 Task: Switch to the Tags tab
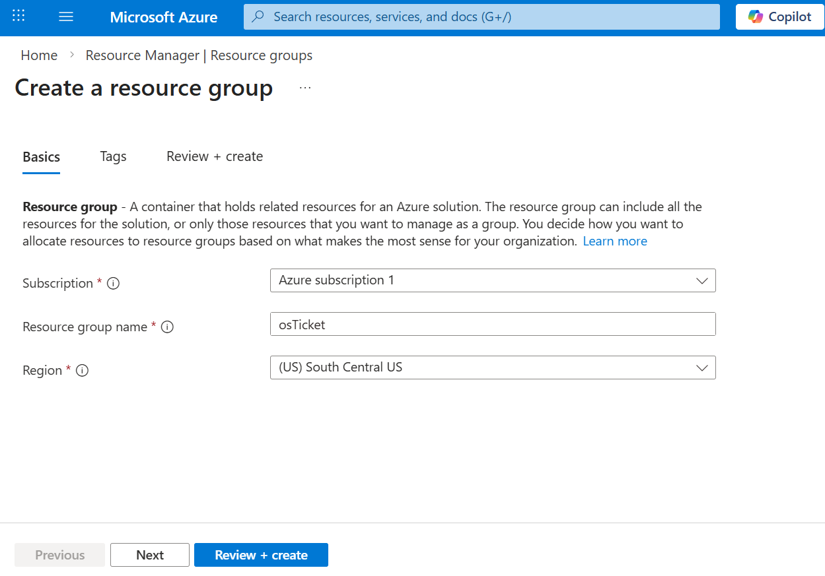click(113, 156)
